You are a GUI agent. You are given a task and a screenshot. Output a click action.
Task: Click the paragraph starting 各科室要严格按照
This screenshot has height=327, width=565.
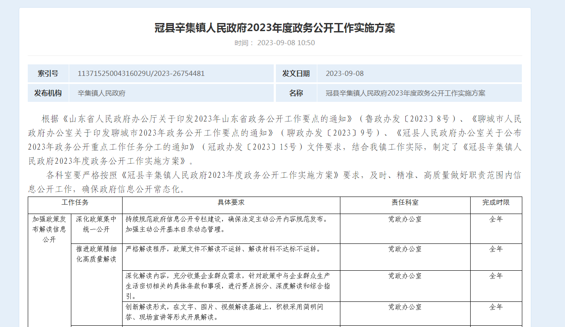tap(275, 182)
